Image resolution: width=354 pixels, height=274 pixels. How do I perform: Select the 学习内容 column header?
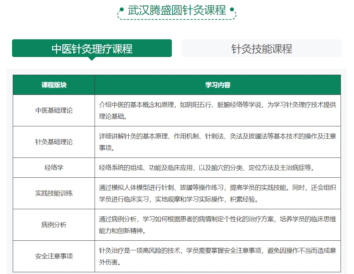pyautogui.click(x=218, y=85)
